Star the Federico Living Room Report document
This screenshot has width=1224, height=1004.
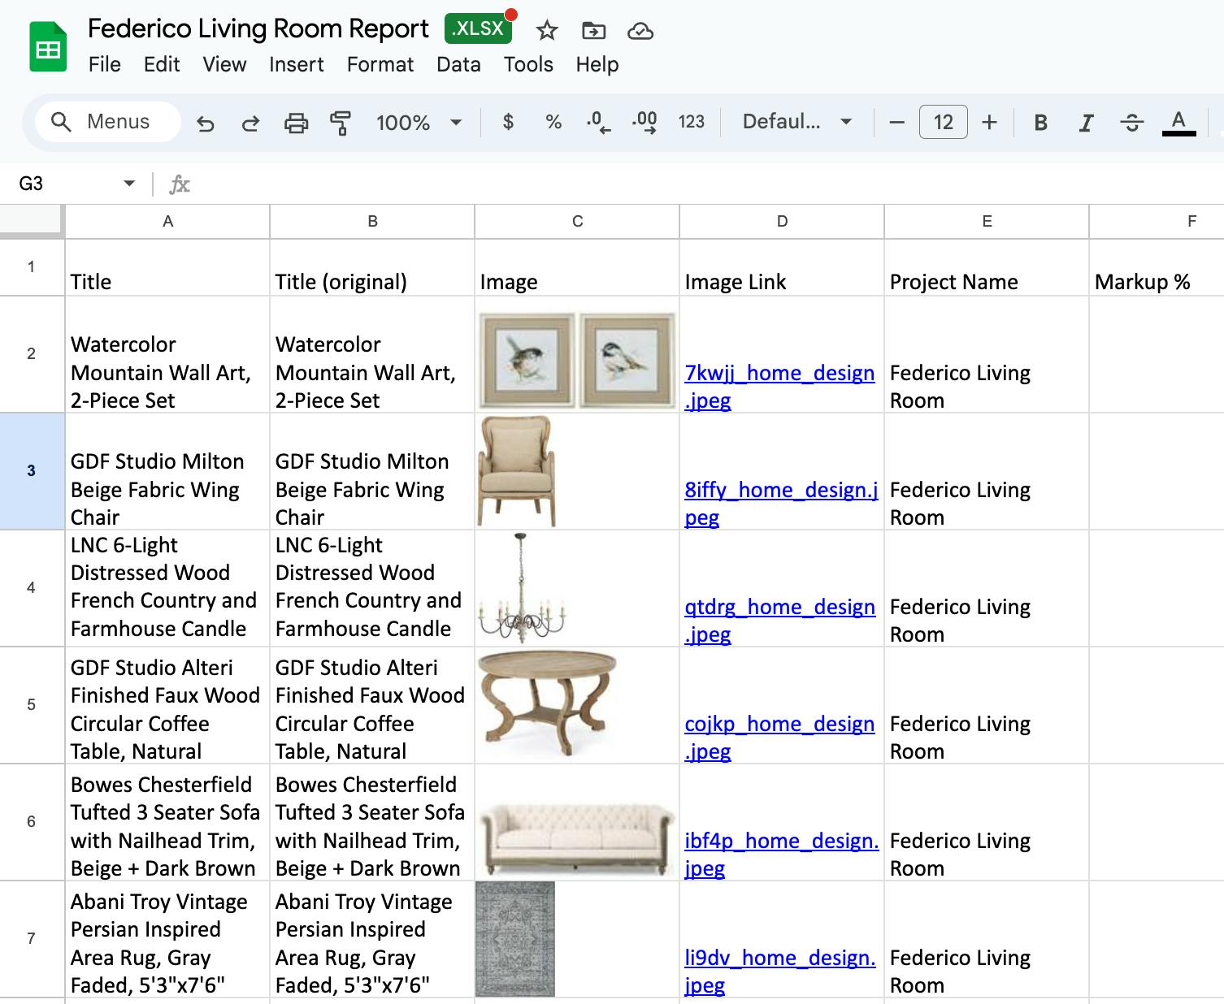pyautogui.click(x=547, y=31)
